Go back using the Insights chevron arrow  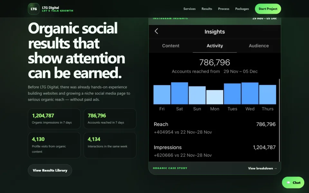click(x=156, y=31)
